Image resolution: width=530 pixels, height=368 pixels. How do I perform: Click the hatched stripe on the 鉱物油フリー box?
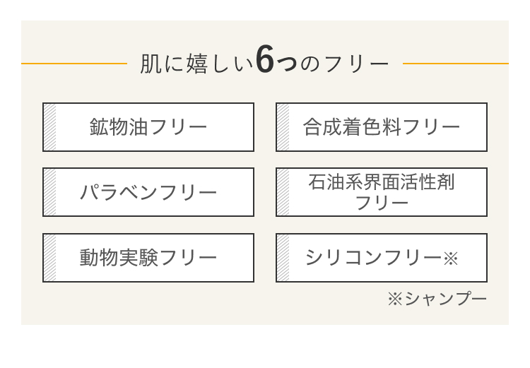pyautogui.click(x=50, y=127)
